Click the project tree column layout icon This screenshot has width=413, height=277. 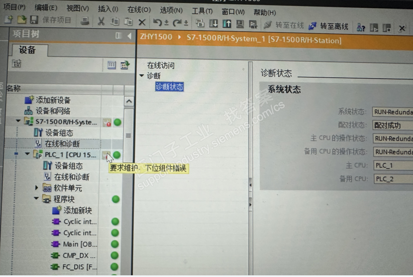(x=118, y=35)
